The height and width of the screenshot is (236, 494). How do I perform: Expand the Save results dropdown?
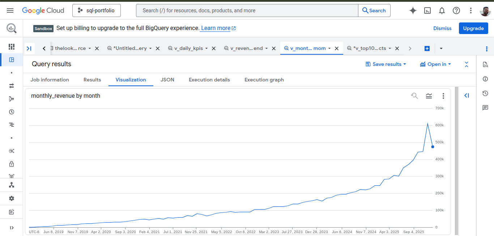pos(386,64)
